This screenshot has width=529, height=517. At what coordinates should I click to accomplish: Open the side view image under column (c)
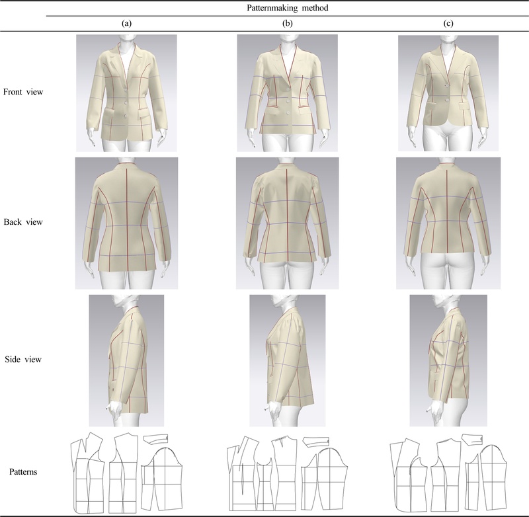[x=448, y=360]
